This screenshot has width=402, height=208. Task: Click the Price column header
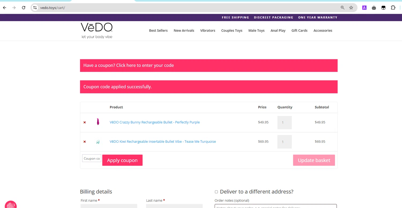(x=262, y=107)
